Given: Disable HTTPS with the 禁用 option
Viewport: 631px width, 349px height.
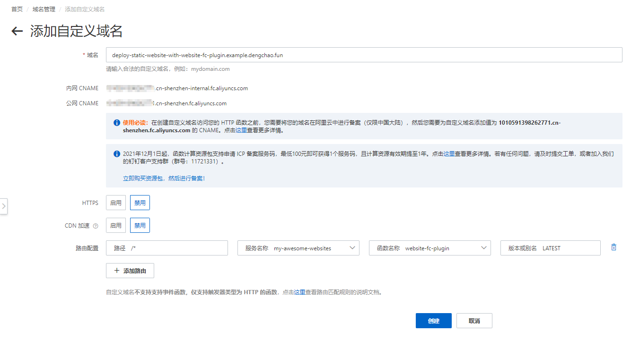Looking at the screenshot, I should tap(140, 203).
